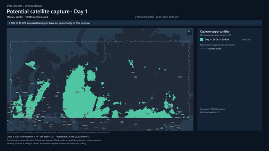Click the map attribution credits line
269x151 pixels.
click(x=58, y=133)
